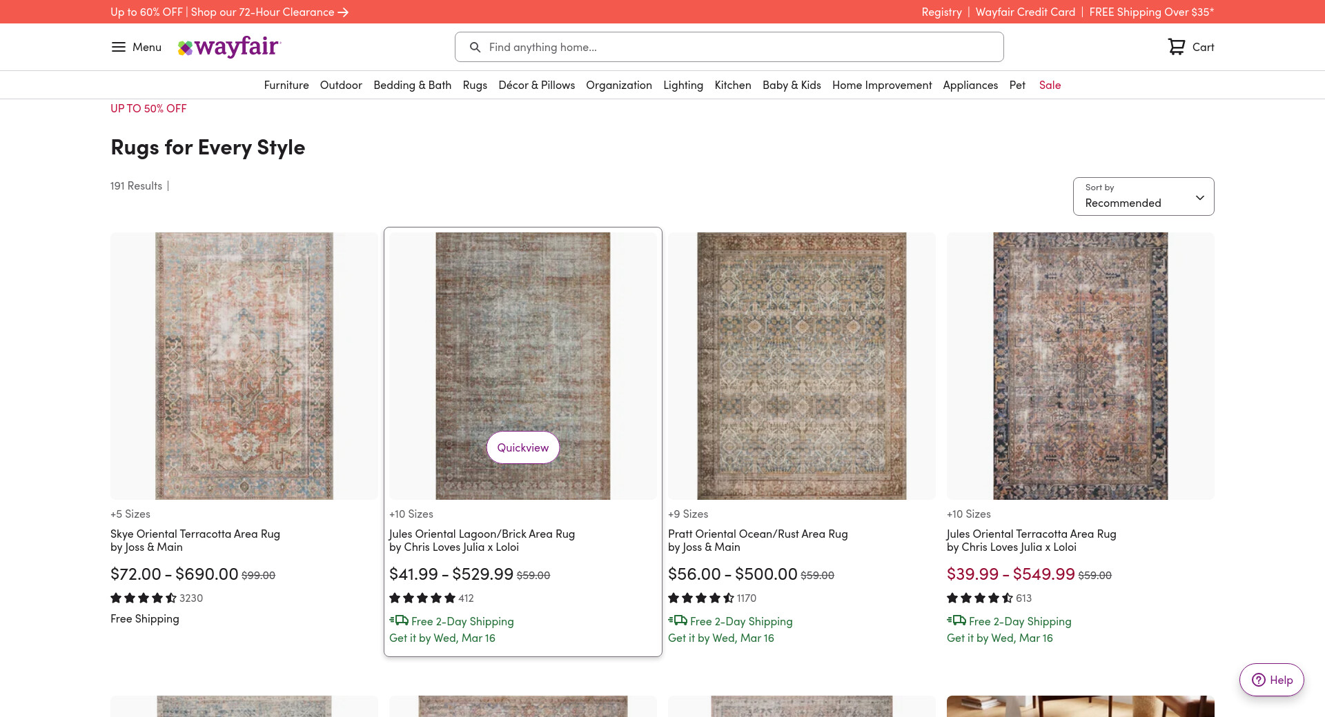Open the Wayfair Credit Card link
The height and width of the screenshot is (717, 1325).
(x=1025, y=12)
